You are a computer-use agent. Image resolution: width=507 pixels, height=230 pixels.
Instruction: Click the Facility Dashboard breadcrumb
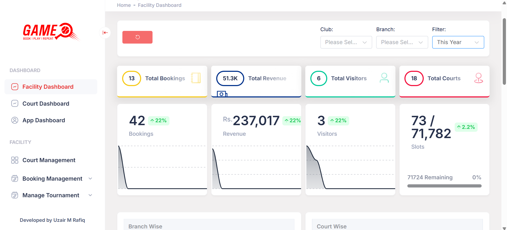click(x=160, y=5)
